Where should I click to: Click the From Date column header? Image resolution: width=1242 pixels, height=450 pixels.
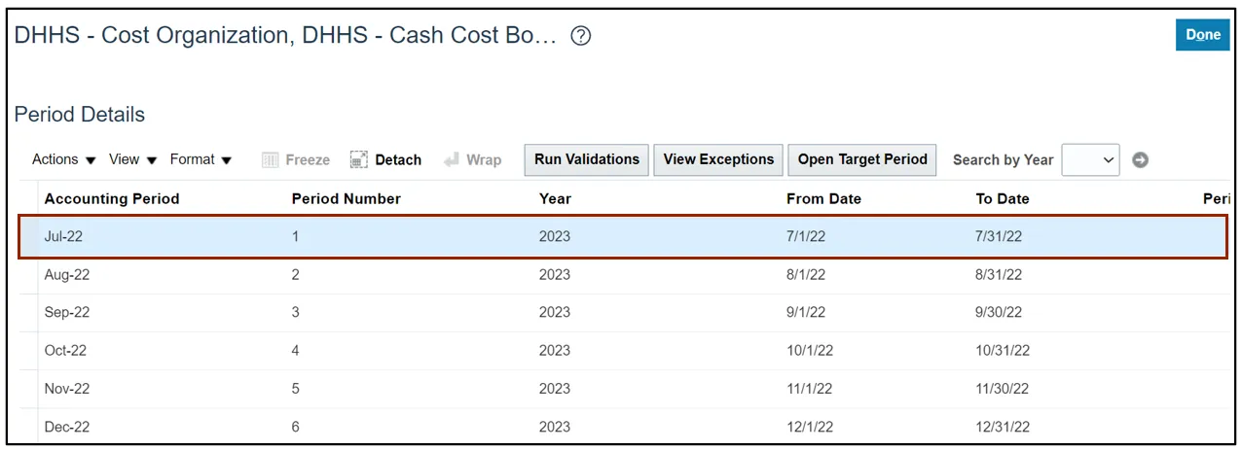click(823, 198)
